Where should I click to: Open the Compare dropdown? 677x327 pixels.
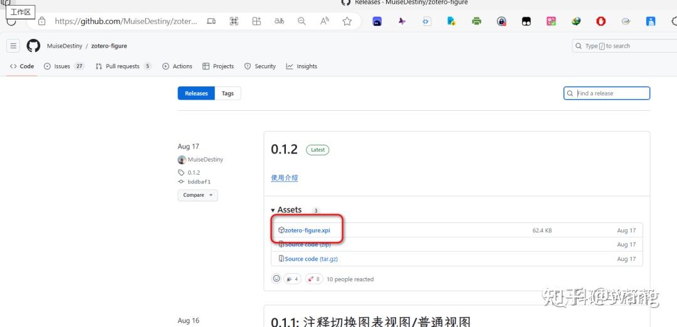pos(197,195)
